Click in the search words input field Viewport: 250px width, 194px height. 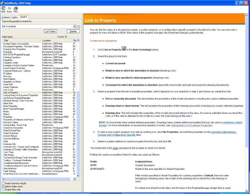click(x=37, y=26)
